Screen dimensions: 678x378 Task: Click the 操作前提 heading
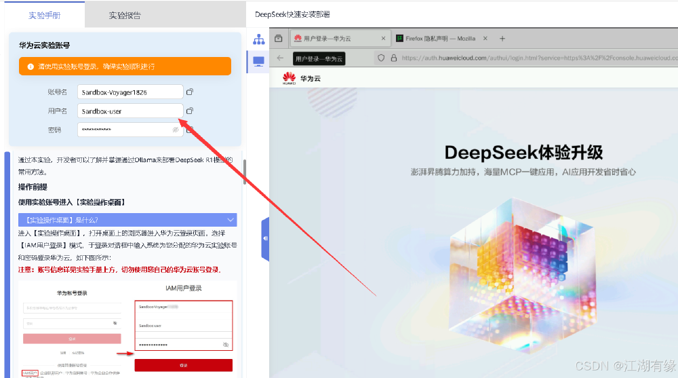[x=33, y=187]
